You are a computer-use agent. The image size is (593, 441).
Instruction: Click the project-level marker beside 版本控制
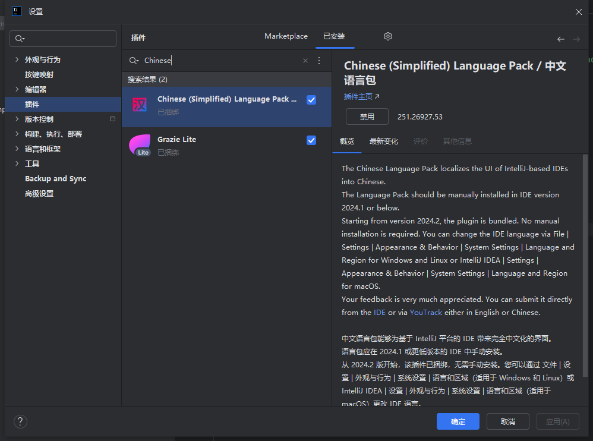pyautogui.click(x=112, y=119)
